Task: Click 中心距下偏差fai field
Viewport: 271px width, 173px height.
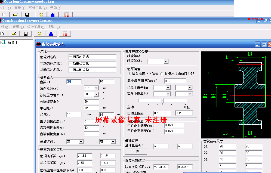Action: 174,131
